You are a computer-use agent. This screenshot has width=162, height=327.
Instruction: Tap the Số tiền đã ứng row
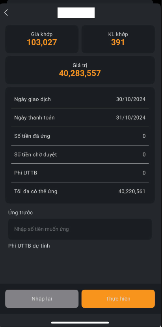(80, 136)
